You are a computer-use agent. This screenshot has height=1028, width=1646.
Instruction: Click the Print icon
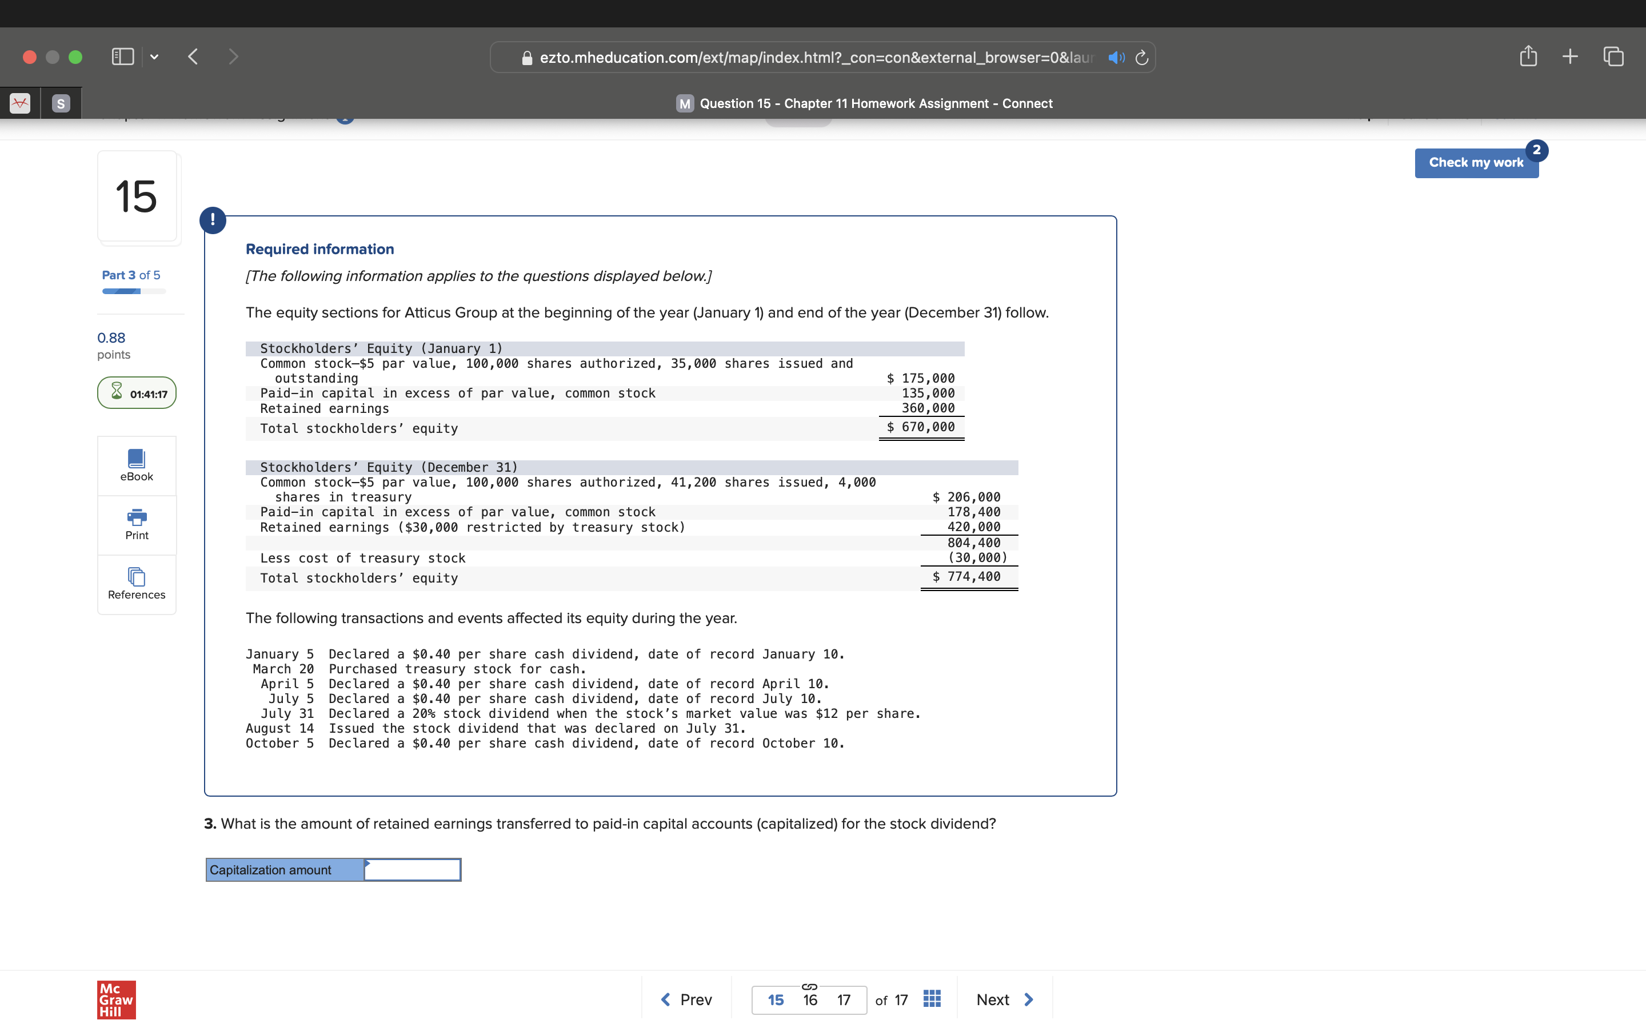(136, 524)
